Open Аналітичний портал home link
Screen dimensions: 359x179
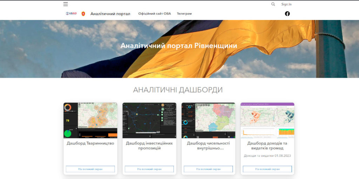click(x=110, y=14)
